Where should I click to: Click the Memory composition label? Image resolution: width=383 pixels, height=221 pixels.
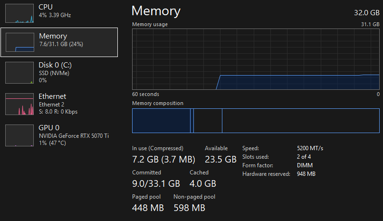pos(158,103)
